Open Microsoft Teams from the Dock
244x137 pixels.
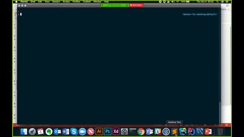[149, 132]
